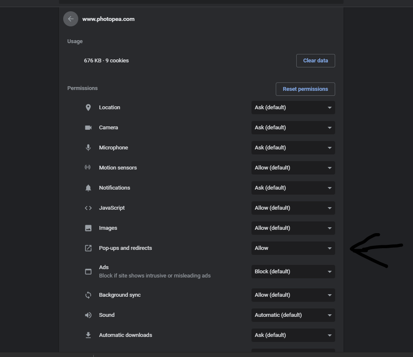Click the Clear data button
The width and height of the screenshot is (413, 357).
pyautogui.click(x=316, y=61)
